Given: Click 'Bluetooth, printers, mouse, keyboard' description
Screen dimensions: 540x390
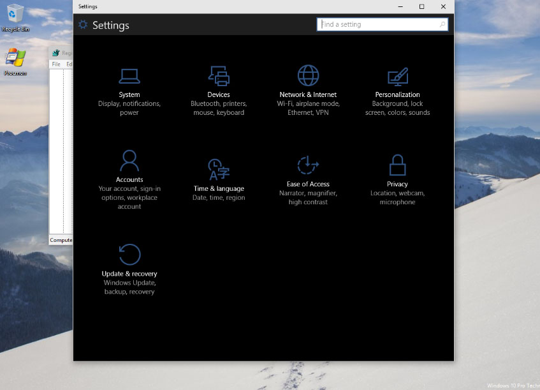Looking at the screenshot, I should coord(219,108).
